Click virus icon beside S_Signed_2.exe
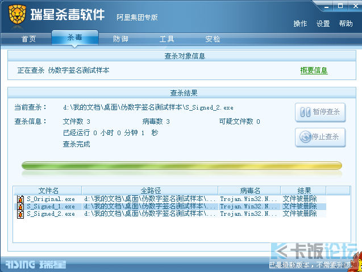 [20, 214]
